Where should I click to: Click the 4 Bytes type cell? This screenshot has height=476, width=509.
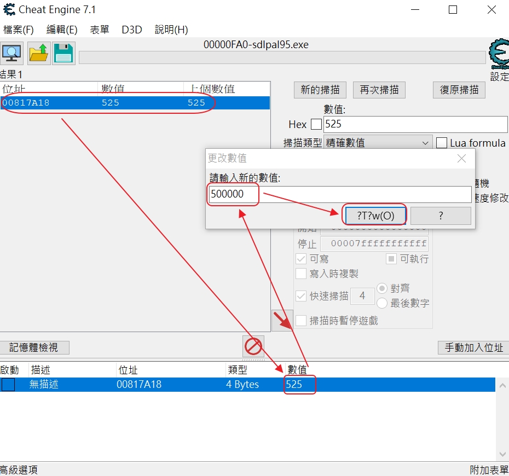tap(242, 385)
